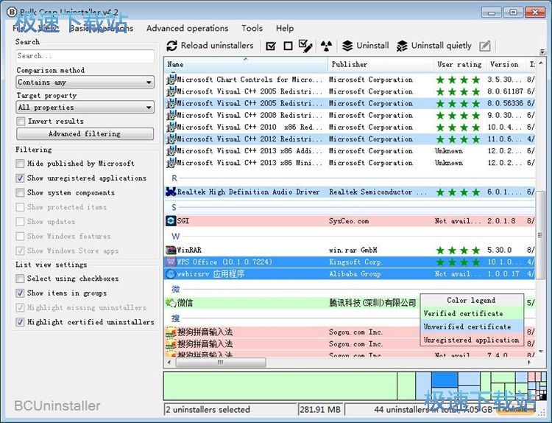Click the Unverified certificate legend color
Screen dimensions: 552x423
pyautogui.click(x=472, y=326)
